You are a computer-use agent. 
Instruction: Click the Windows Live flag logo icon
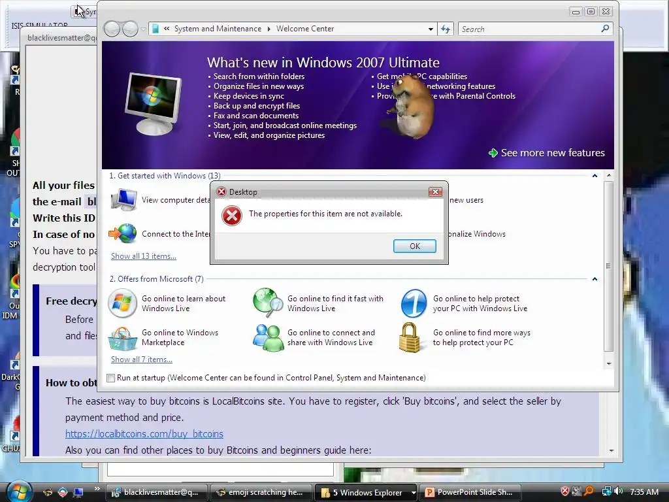click(x=122, y=303)
